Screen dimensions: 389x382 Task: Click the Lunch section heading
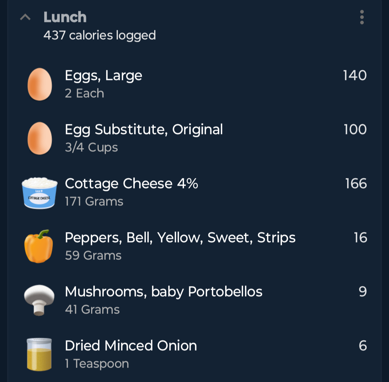(x=65, y=17)
